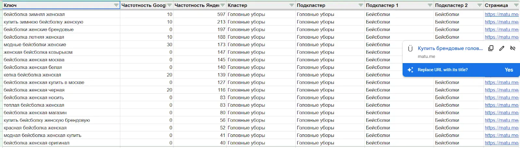Screen dimensions: 520x148
Task: Copy the link from the preview card
Action: click(491, 48)
